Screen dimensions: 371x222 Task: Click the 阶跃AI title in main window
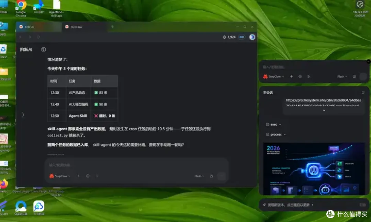click(x=26, y=49)
